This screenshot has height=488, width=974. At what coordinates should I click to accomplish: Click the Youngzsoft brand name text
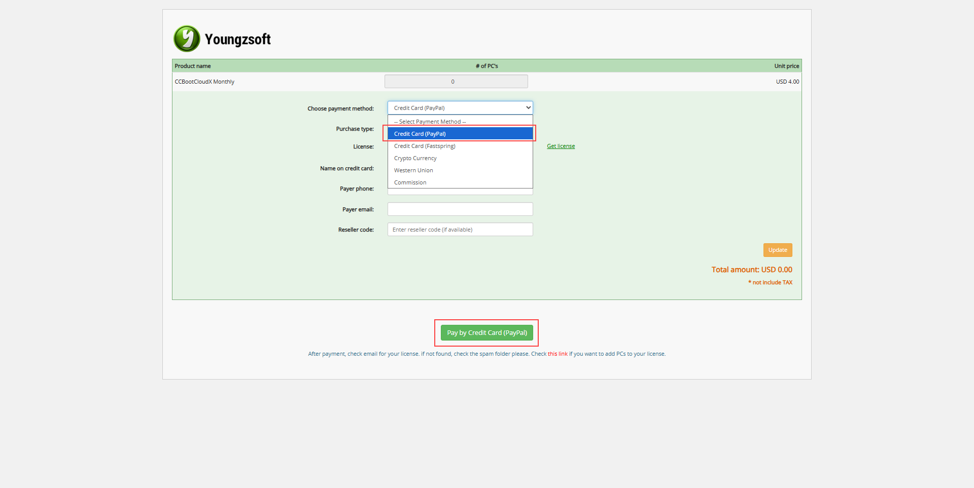click(237, 40)
